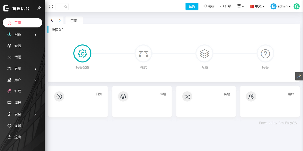This screenshot has width=303, height=151.
Task: Click the 升级 option in the top bar
Action: [226, 6]
